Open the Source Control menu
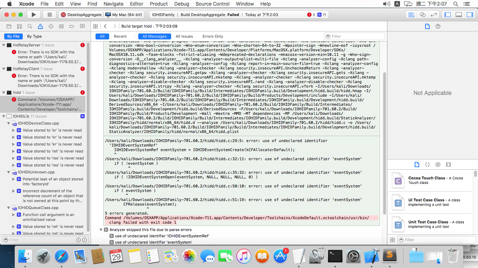This screenshot has width=478, height=268. pyautogui.click(x=212, y=4)
